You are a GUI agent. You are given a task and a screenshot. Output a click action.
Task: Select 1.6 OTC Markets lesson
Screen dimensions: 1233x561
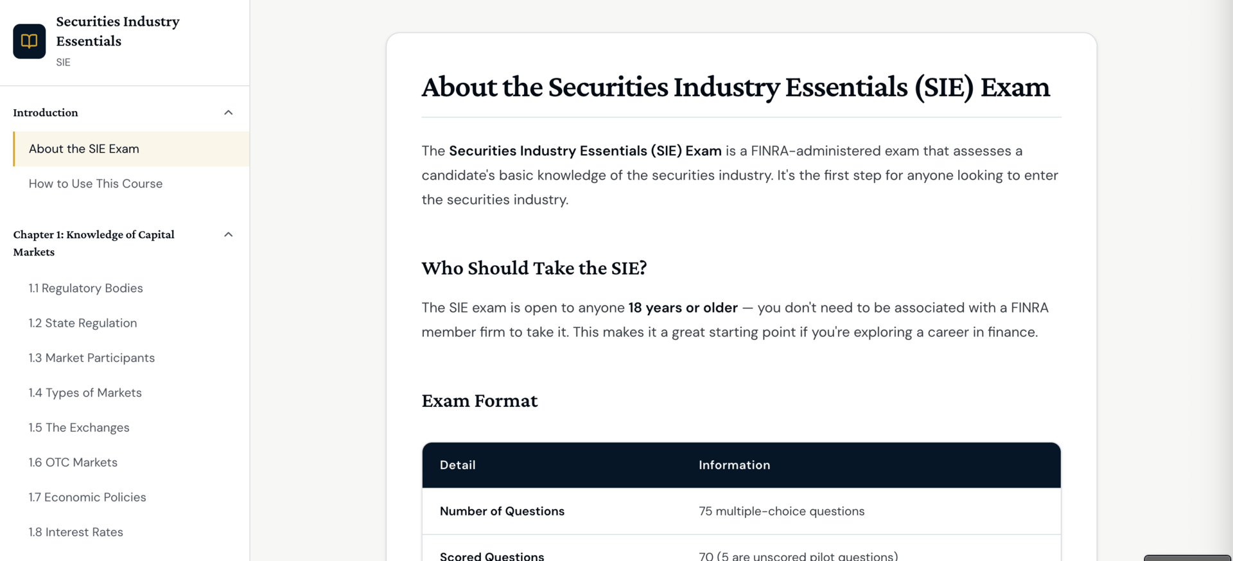[x=73, y=462]
